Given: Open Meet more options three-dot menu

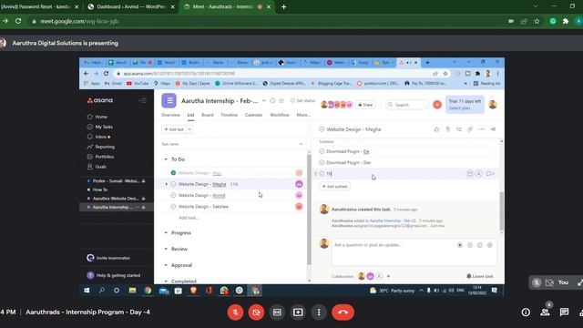Looking at the screenshot, I should (319, 312).
